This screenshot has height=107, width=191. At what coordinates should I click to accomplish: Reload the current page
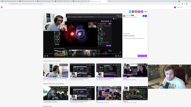click(7, 4)
